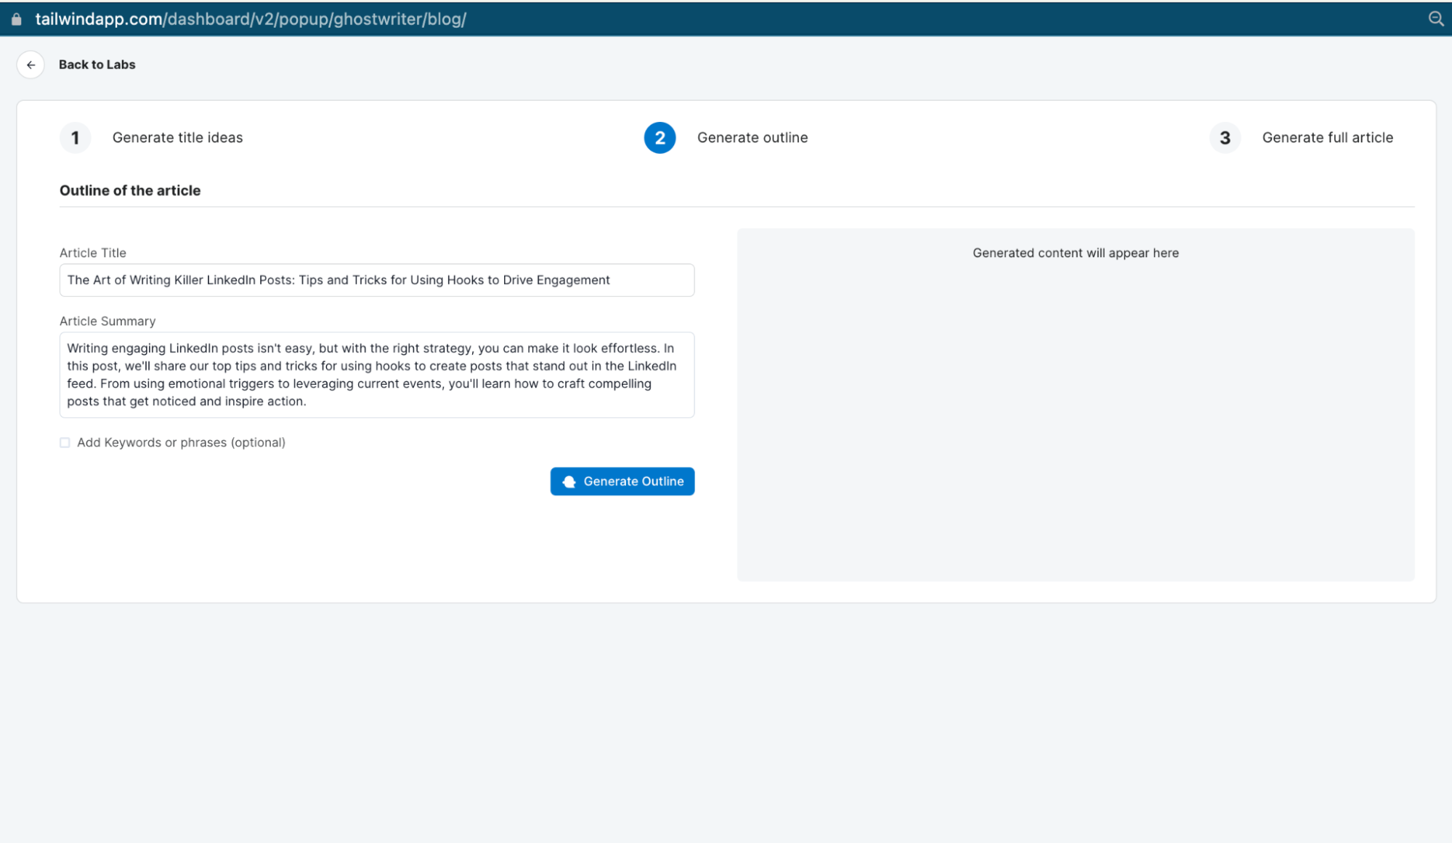Click the 'Back to Labs' link text
Image resolution: width=1452 pixels, height=843 pixels.
tap(97, 65)
